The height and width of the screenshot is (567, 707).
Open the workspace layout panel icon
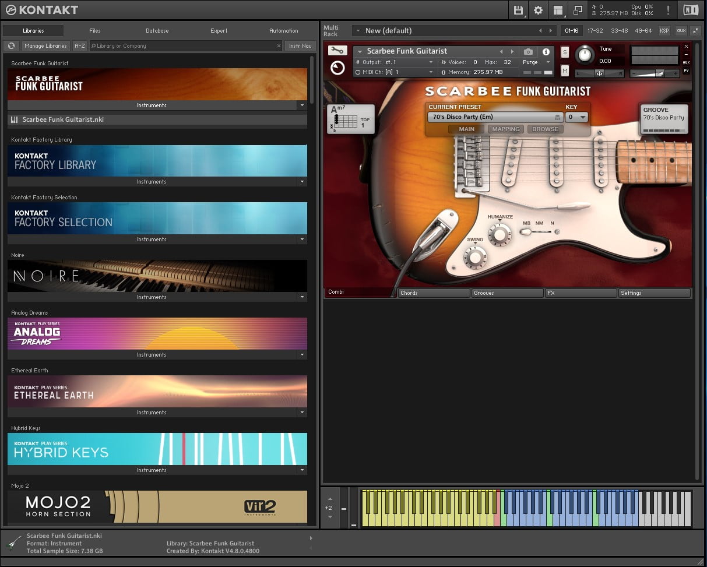point(558,10)
